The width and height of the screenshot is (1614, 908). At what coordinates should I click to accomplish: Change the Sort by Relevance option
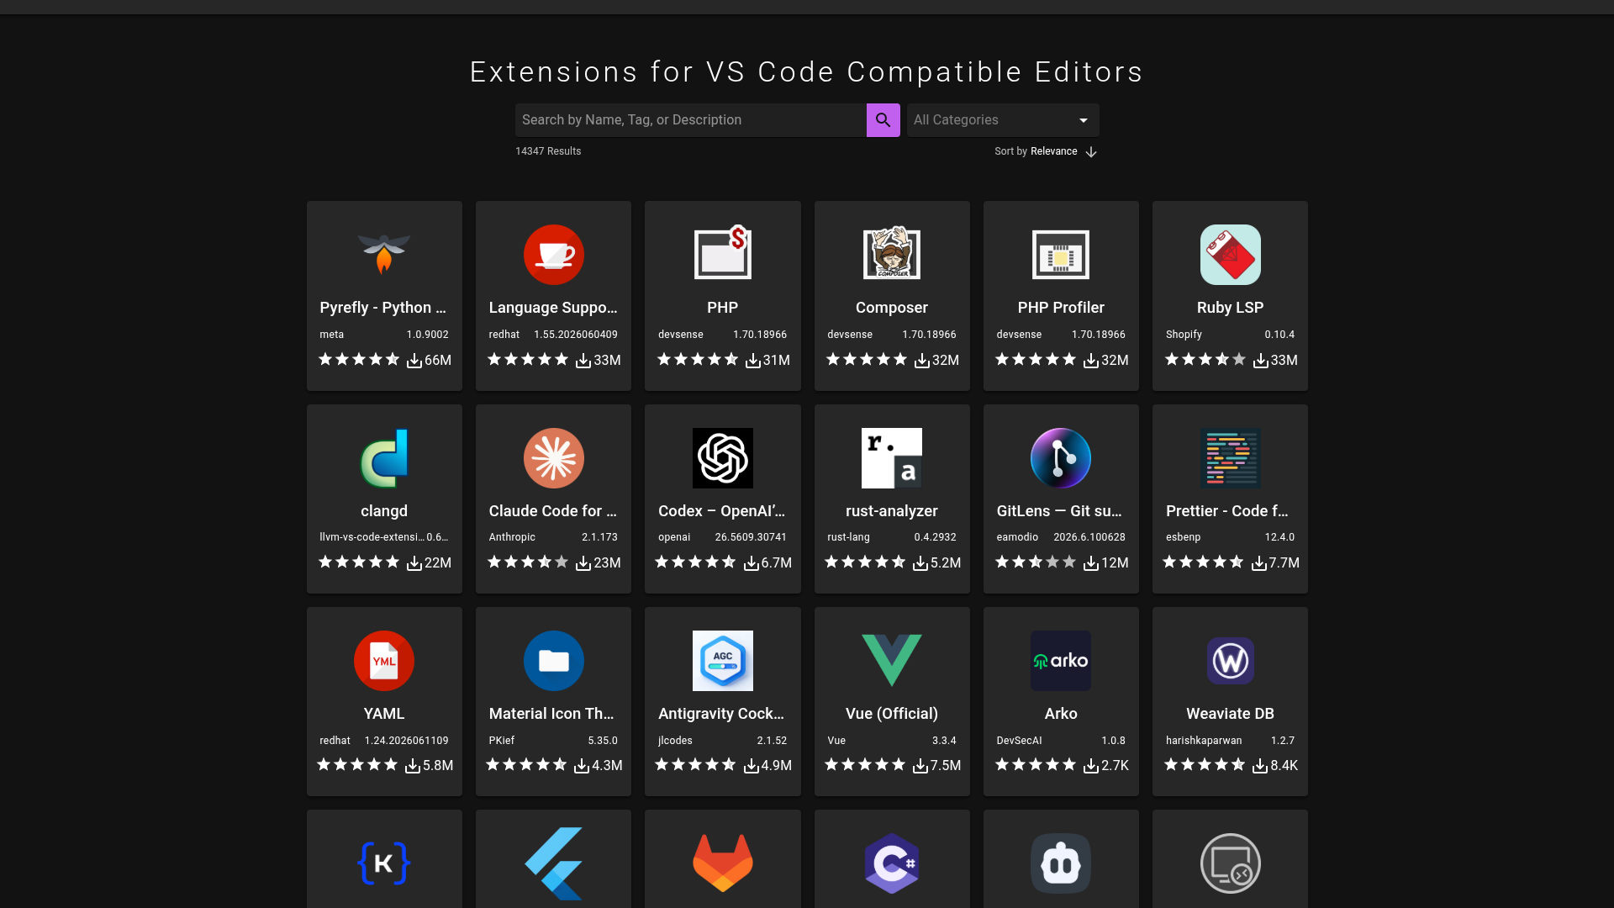1053,151
